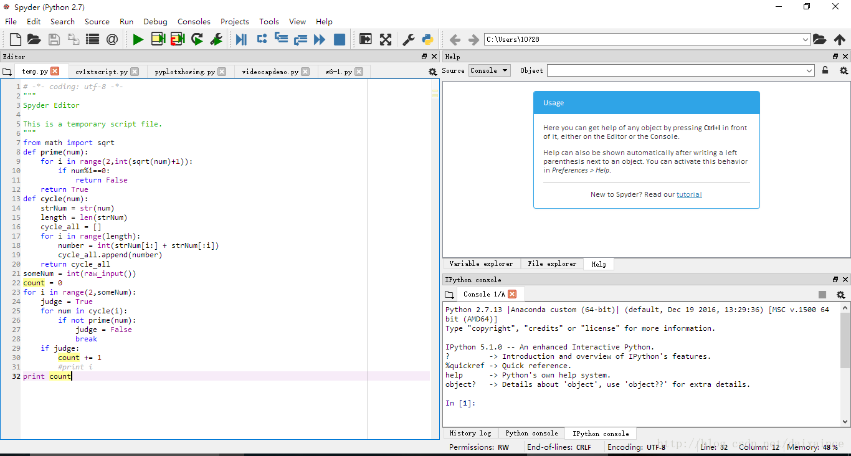The width and height of the screenshot is (851, 456).
Task: Save all files icon
Action: coord(73,39)
